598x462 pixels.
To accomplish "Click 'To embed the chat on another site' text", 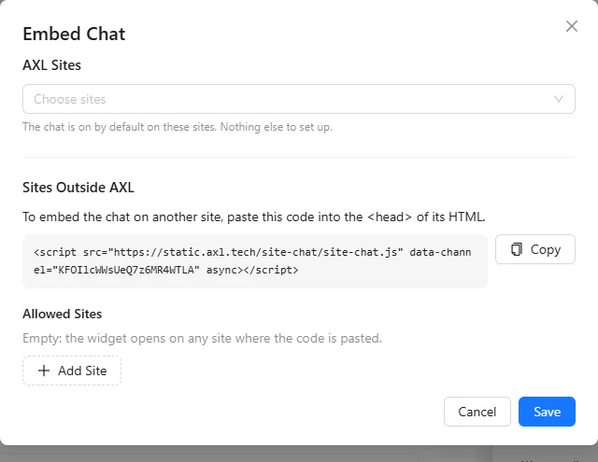I will (x=254, y=217).
